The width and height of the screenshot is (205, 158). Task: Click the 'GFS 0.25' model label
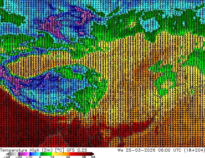click(77, 150)
